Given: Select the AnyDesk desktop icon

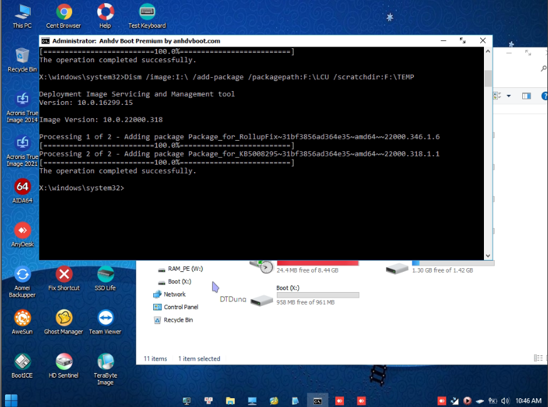Looking at the screenshot, I should (x=22, y=235).
